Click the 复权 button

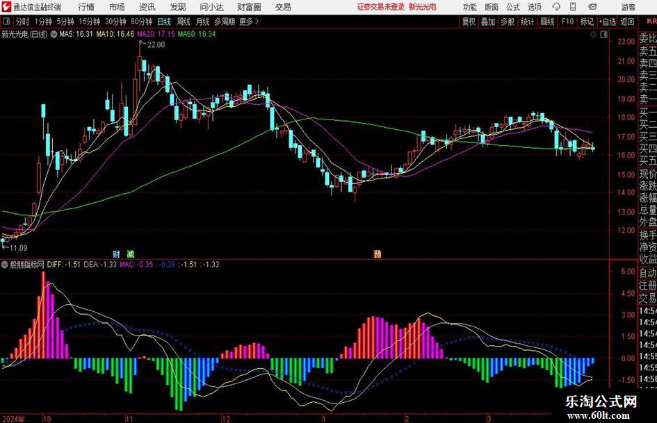[469, 22]
